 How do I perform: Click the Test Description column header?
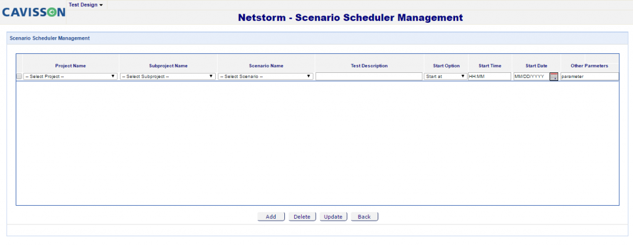[369, 66]
